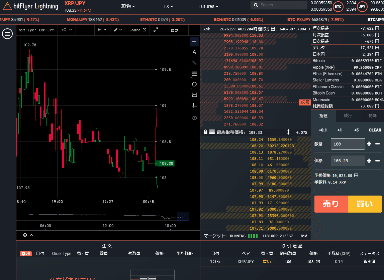Click the 純資産総額 total assets row
Viewport: 384px width, 280px height.
[347, 106]
